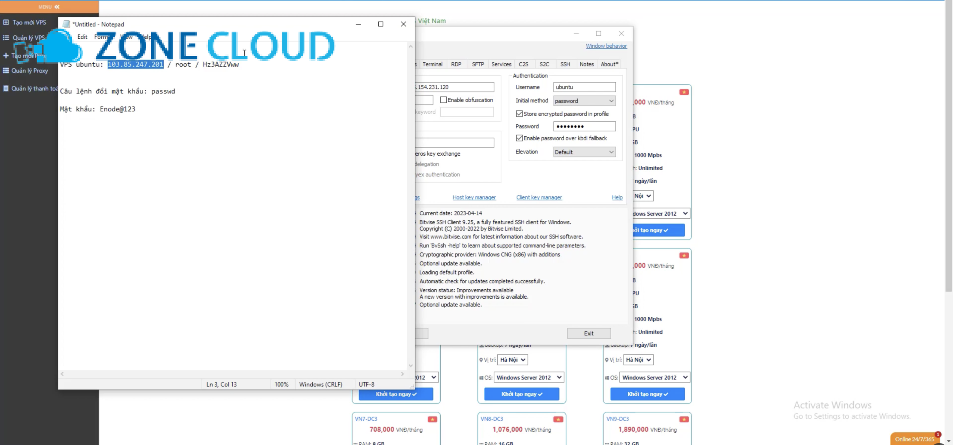Viewport: 953px width, 445px height.
Task: Click Notepad vertical scrollbar up arrow
Action: pos(411,47)
